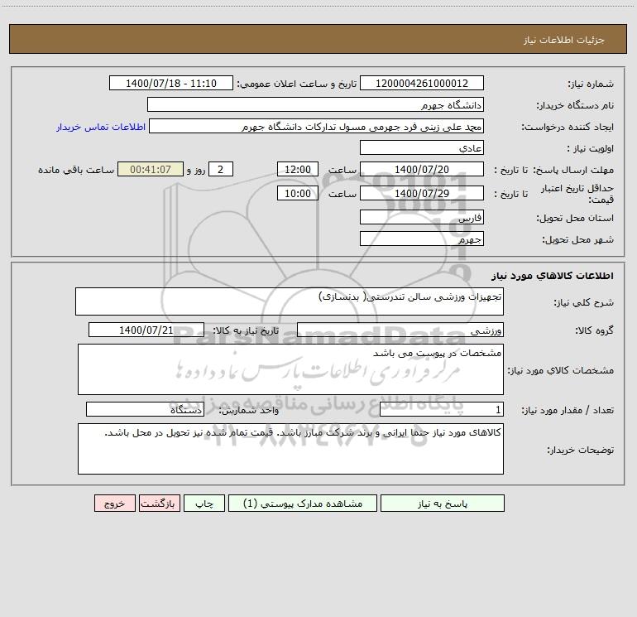
Task: Click the 'چاپ' print button
Action: click(204, 504)
